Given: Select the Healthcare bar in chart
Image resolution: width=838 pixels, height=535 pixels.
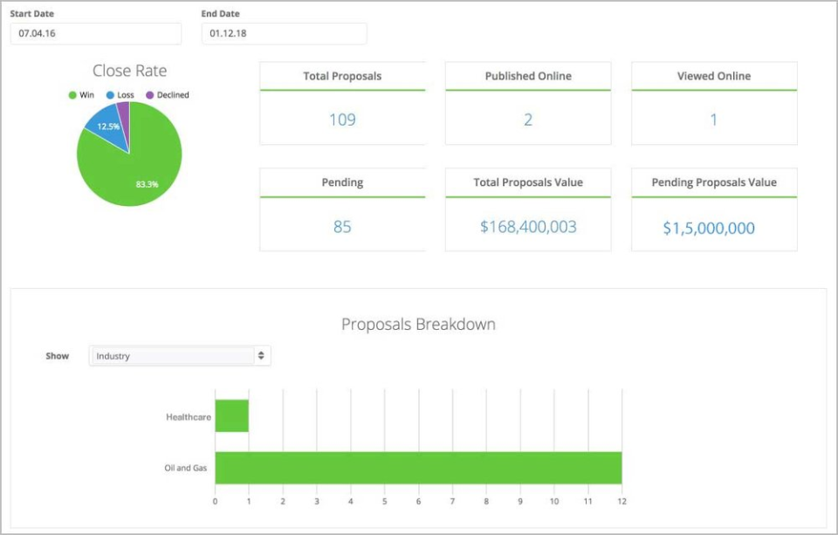Looking at the screenshot, I should click(231, 415).
